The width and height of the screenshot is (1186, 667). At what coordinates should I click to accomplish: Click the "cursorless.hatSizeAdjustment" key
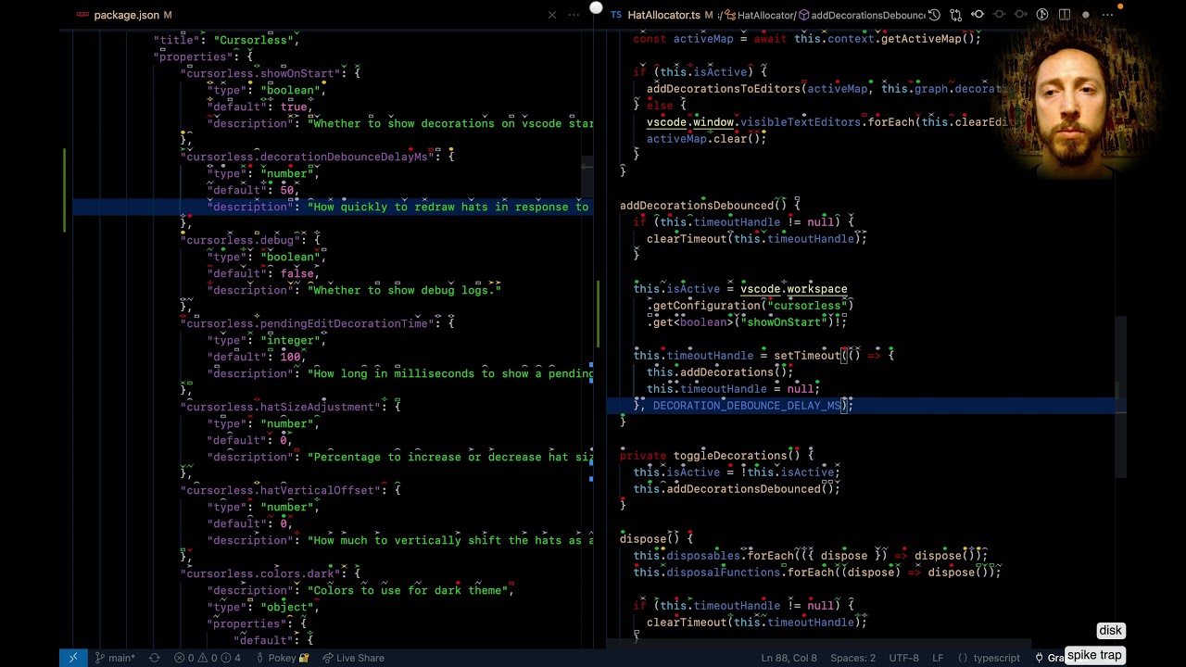click(x=280, y=407)
